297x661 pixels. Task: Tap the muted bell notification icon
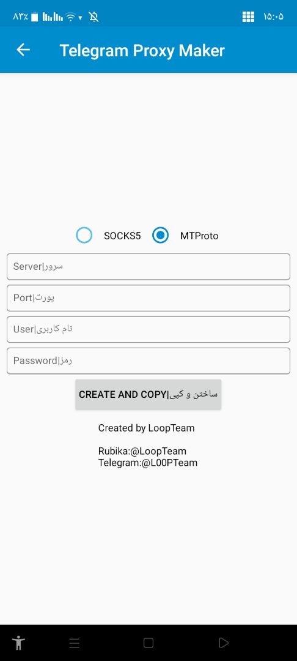click(x=94, y=17)
